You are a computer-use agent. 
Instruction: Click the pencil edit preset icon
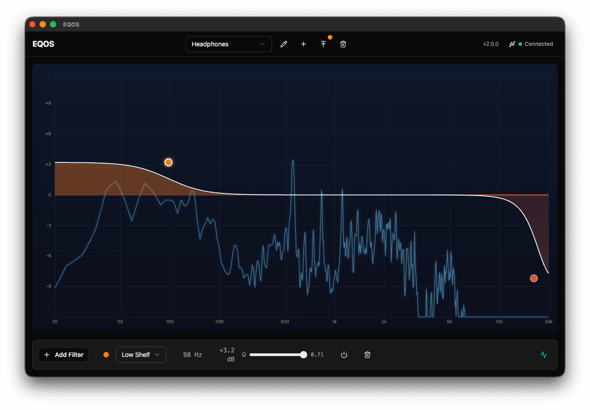tap(284, 44)
